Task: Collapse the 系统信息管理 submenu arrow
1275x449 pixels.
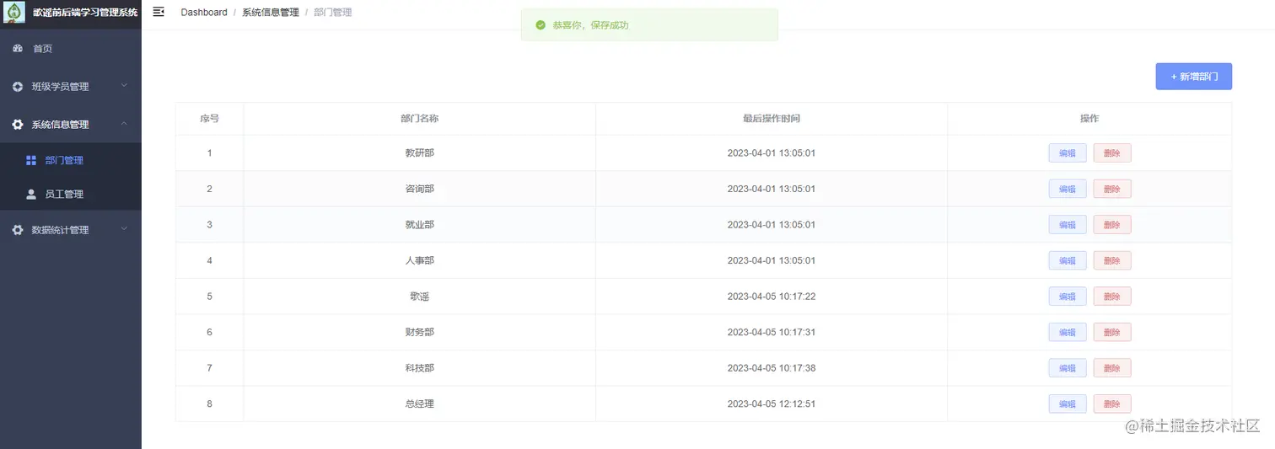Action: [124, 124]
